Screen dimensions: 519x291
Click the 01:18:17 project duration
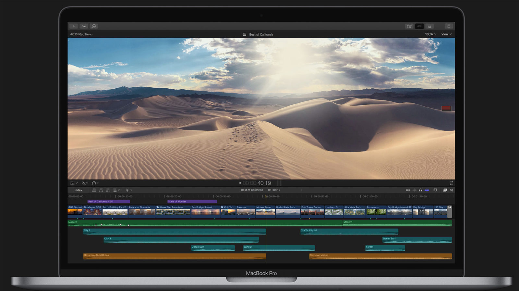pyautogui.click(x=274, y=190)
